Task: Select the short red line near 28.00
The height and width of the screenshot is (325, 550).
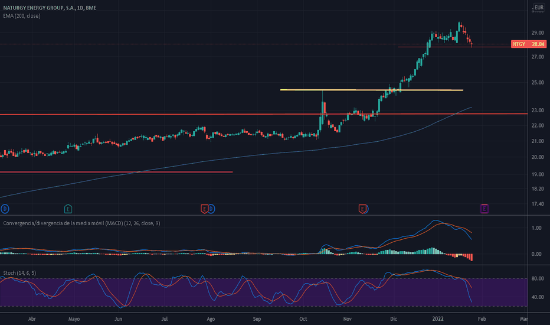Action: tap(454, 47)
